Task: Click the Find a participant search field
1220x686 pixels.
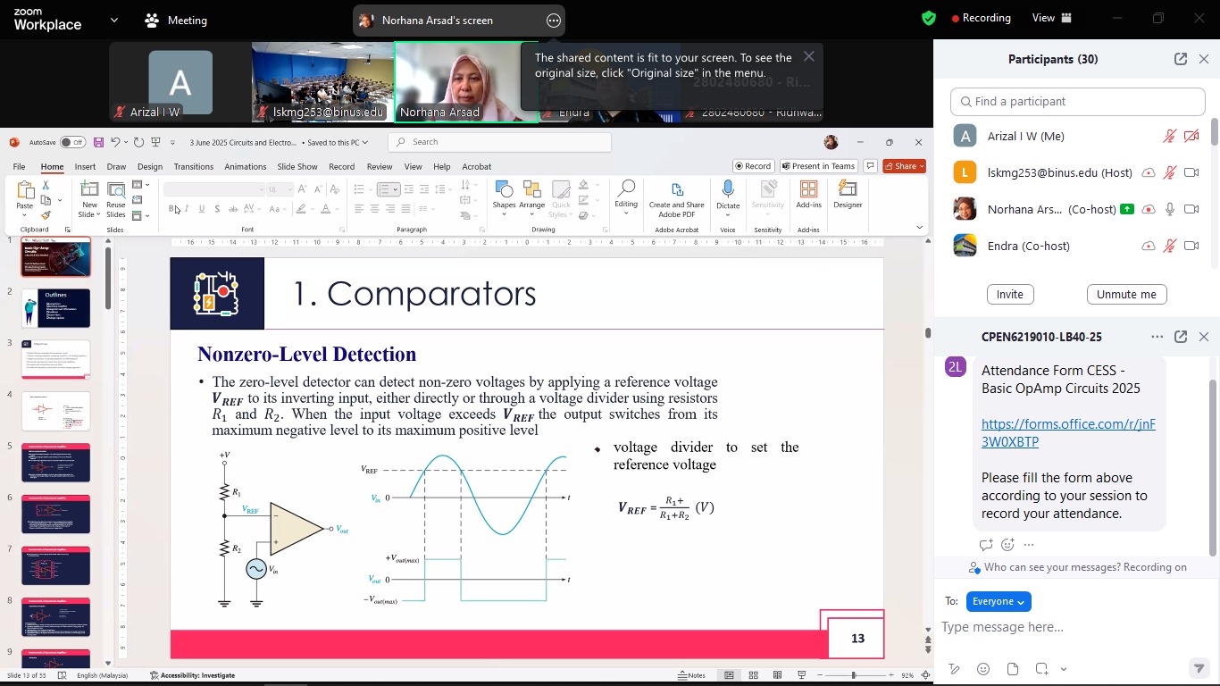Action: coord(1077,102)
